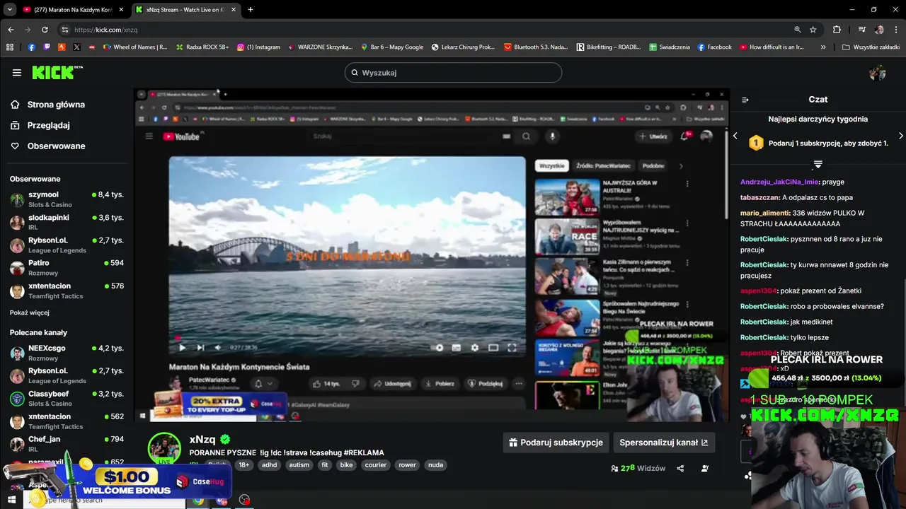
Task: Open the Classybeef recommended channel
Action: click(67, 399)
